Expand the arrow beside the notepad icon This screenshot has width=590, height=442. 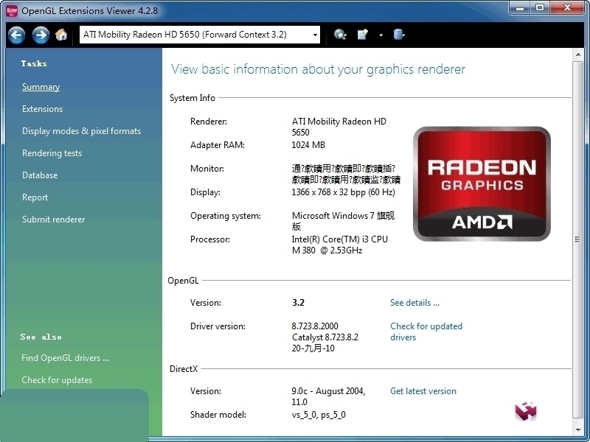[x=381, y=35]
